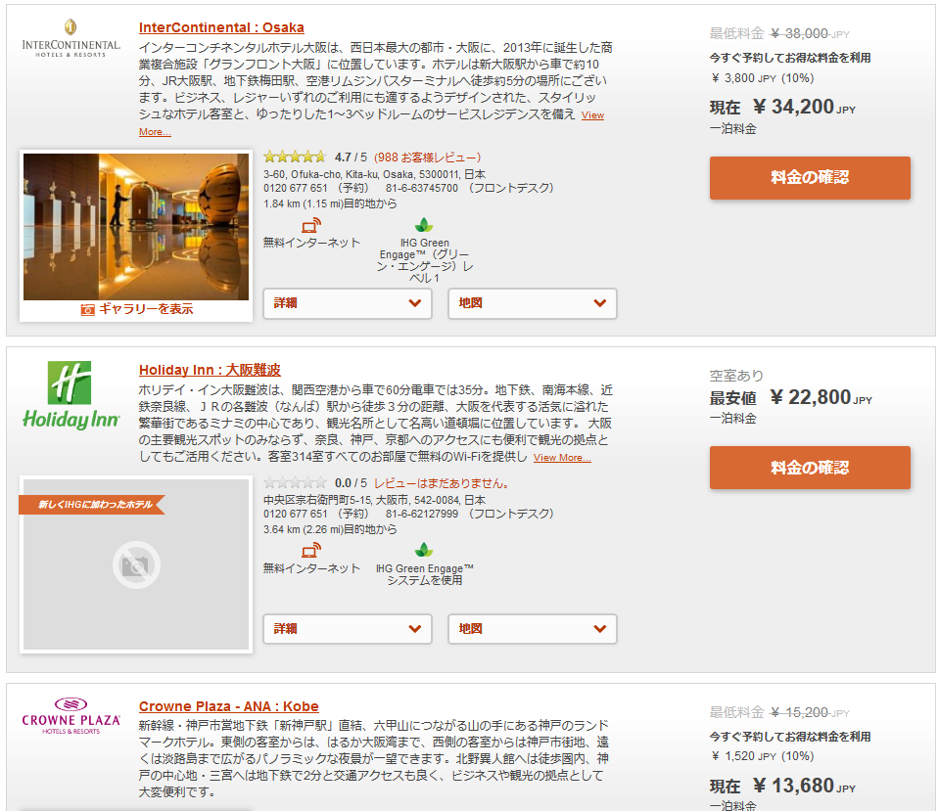Viewport: 939px width, 811px height.
Task: Click 1.84 km (1.15 mi) distance text
Action: [x=330, y=204]
